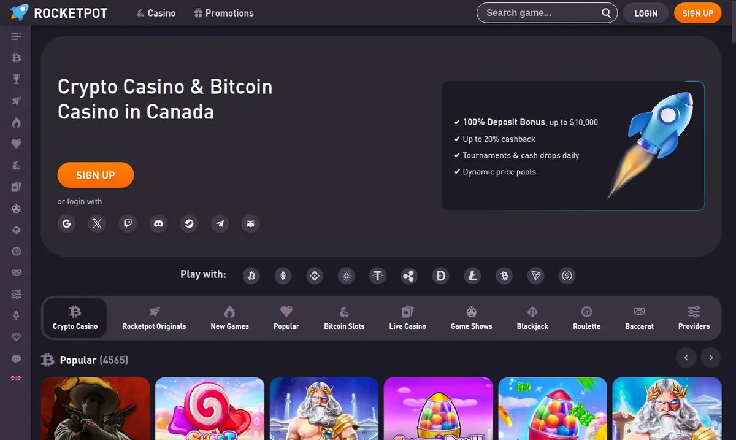This screenshot has height=440, width=736.
Task: Select the rocket icon in left sidebar
Action: click(x=17, y=101)
